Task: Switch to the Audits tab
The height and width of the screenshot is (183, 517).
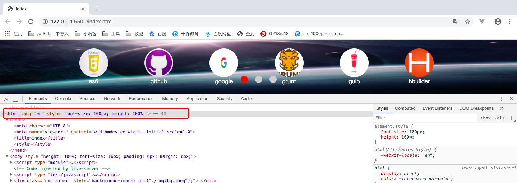Action: [247, 99]
